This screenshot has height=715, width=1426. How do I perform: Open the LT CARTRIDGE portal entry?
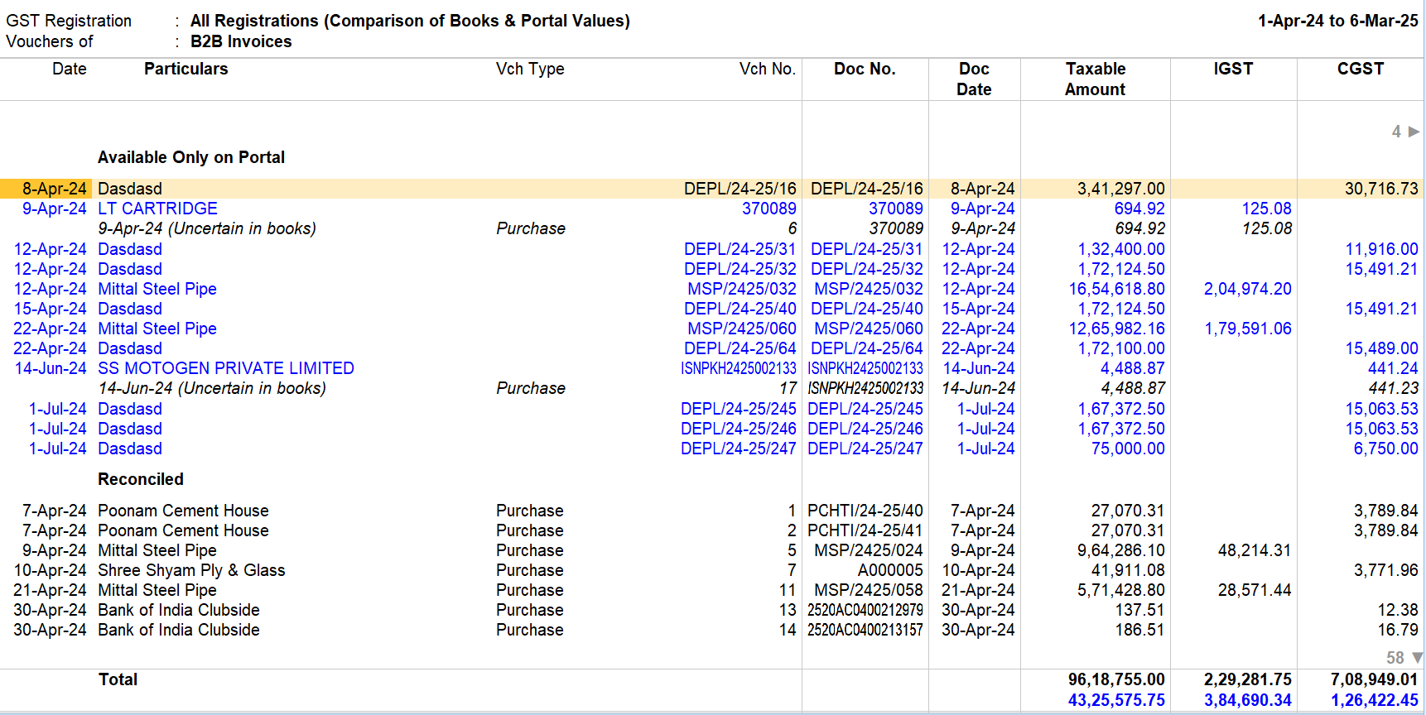157,209
